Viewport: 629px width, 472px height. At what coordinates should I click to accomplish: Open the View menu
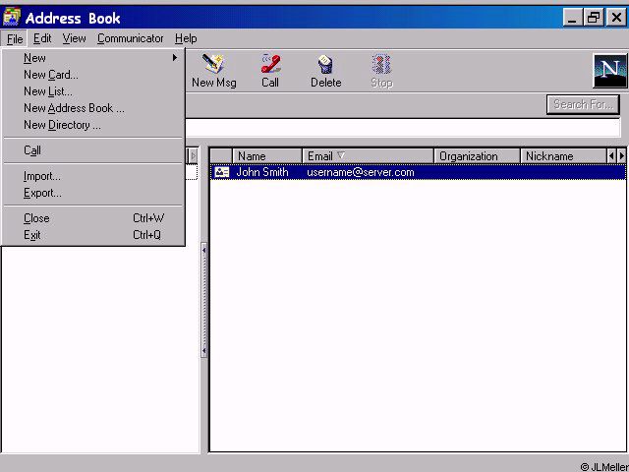pyautogui.click(x=75, y=38)
